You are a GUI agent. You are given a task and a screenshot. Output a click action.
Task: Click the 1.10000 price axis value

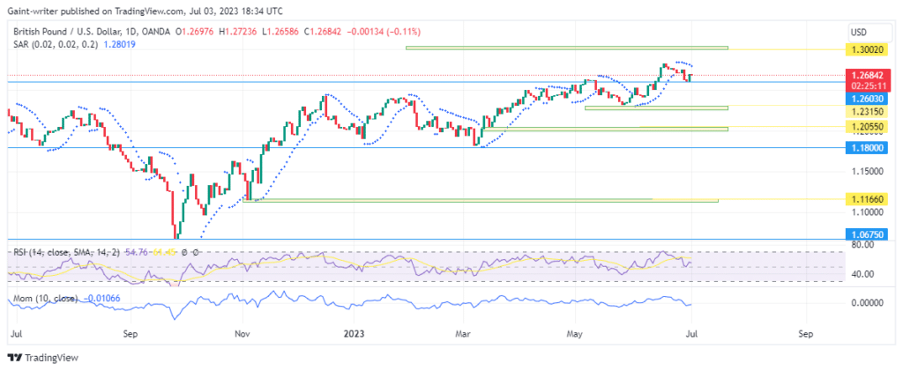point(867,211)
